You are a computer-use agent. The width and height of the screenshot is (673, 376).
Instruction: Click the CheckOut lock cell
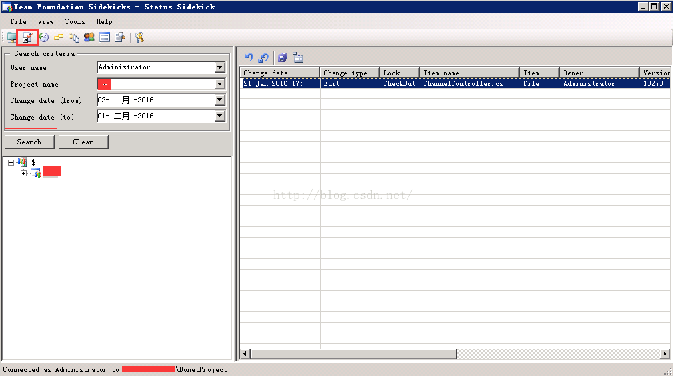(400, 83)
